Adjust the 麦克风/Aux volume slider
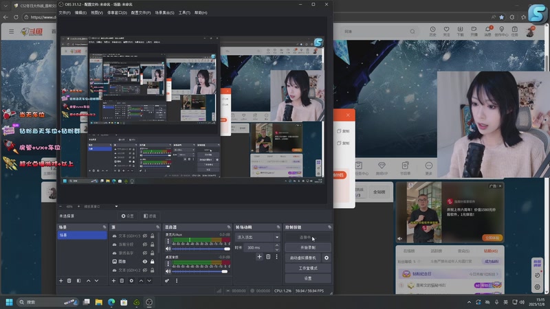 [201, 249]
